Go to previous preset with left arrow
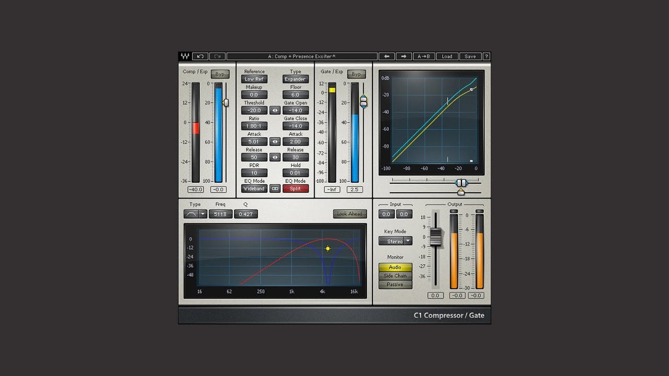The image size is (669, 376). click(387, 56)
